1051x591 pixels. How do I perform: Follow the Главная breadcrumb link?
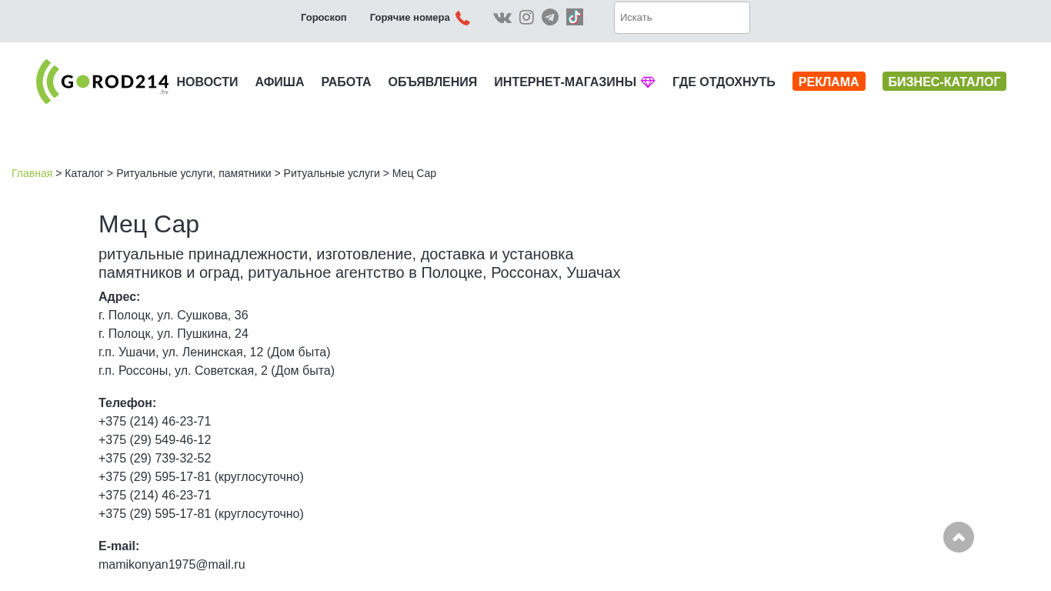(x=32, y=173)
